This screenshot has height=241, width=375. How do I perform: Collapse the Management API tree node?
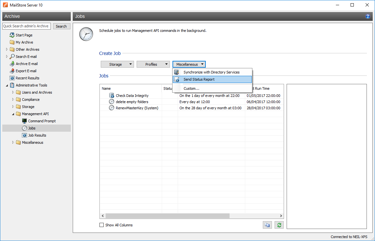[13, 114]
